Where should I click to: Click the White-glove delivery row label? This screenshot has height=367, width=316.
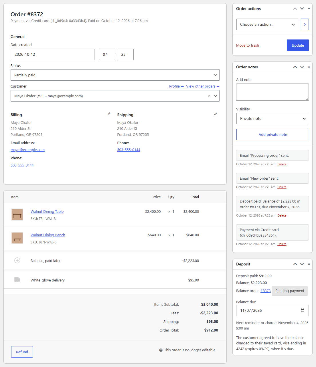(x=48, y=280)
